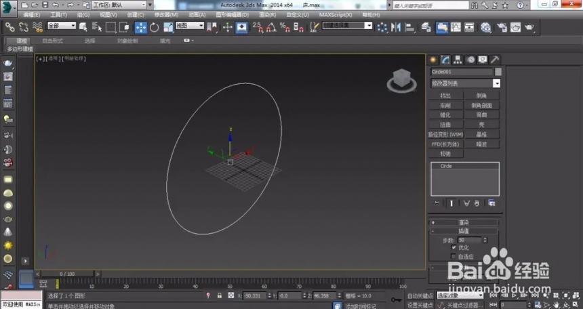Activate the Select and Uniform Scale tool
Viewport: 583px width, 309px height.
click(168, 27)
